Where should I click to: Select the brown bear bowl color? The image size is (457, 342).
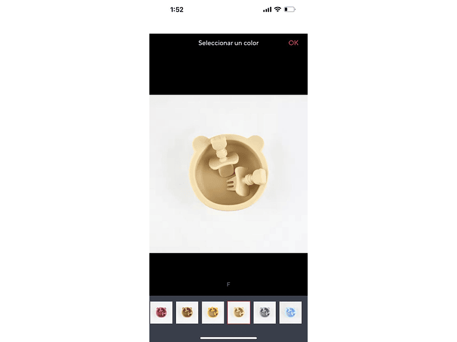pos(187,312)
